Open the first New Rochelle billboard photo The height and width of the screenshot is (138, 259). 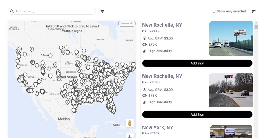coord(231,39)
